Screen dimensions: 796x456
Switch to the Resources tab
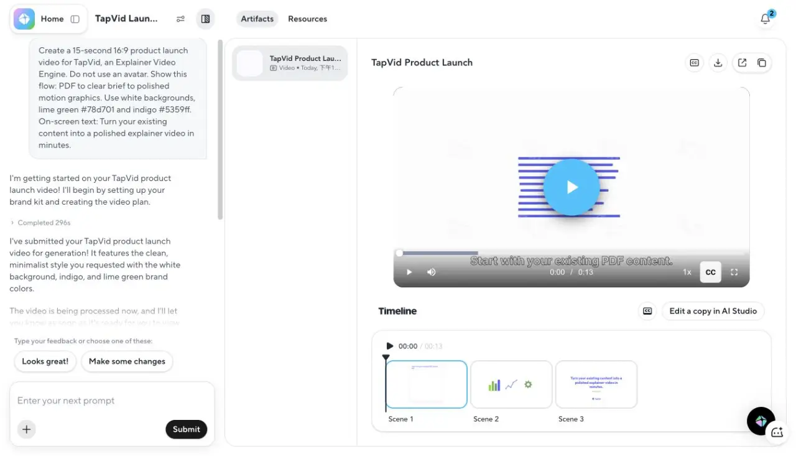point(307,19)
